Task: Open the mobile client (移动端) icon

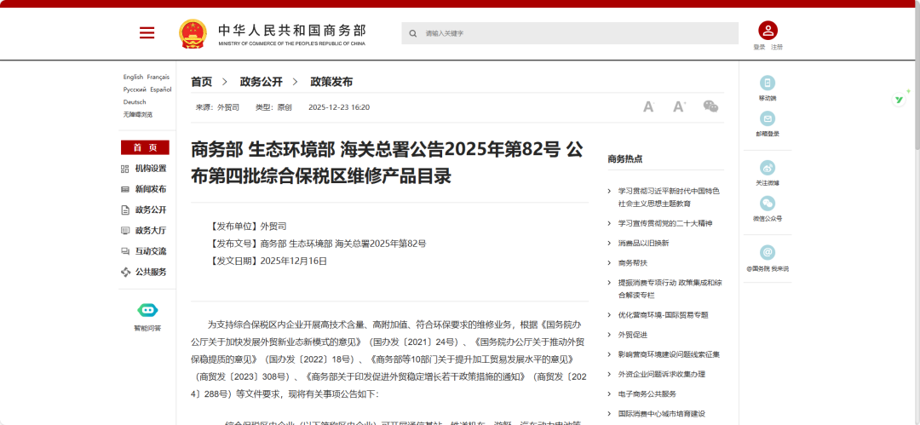Action: pyautogui.click(x=767, y=83)
